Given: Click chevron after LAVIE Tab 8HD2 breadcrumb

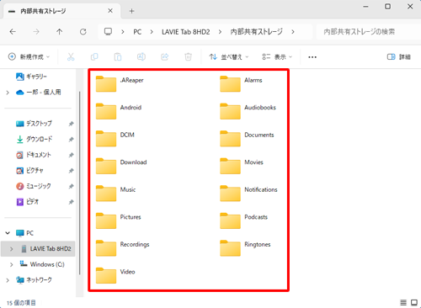Looking at the screenshot, I should pyautogui.click(x=220, y=32).
